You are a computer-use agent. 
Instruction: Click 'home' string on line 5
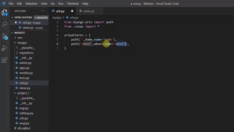(x=108, y=40)
